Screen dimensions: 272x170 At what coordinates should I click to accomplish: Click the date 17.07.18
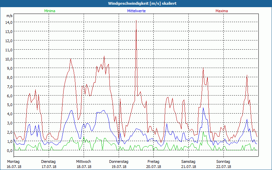click(49, 167)
